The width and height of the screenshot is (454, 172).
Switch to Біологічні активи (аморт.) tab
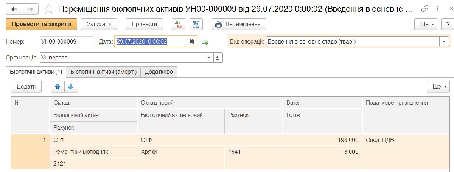103,72
